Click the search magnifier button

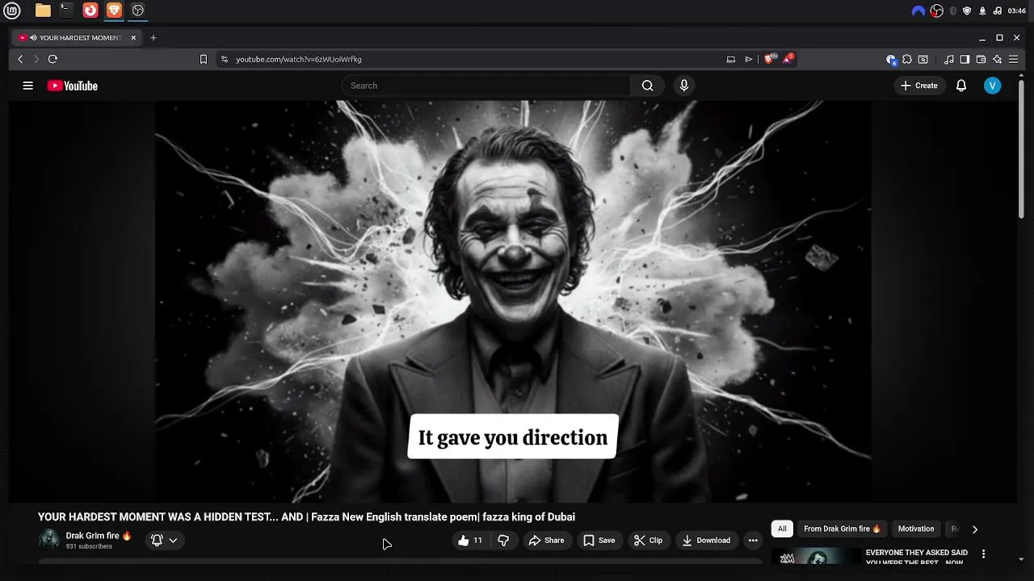pos(647,86)
